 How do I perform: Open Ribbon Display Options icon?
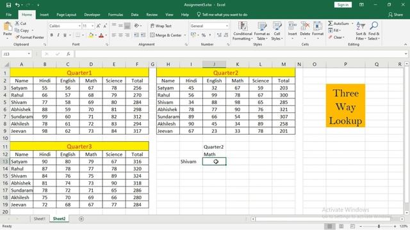[x=361, y=5]
